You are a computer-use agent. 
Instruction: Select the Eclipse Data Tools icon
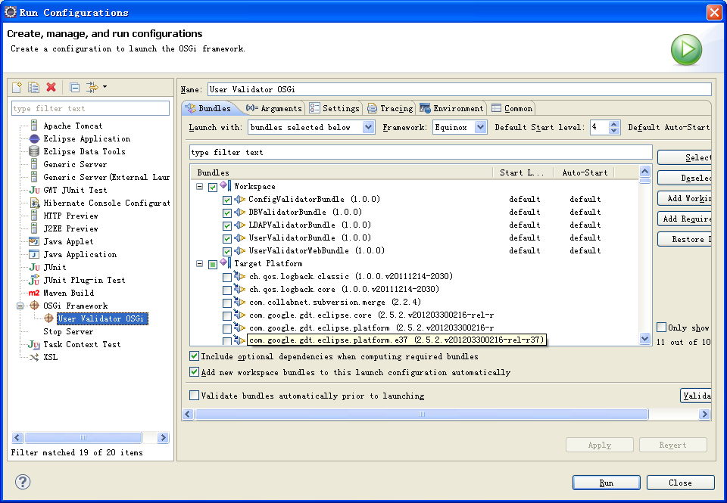click(x=34, y=151)
